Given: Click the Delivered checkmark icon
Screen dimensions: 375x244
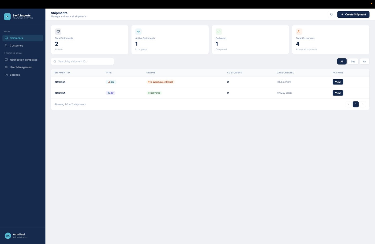Looking at the screenshot, I should tap(219, 32).
